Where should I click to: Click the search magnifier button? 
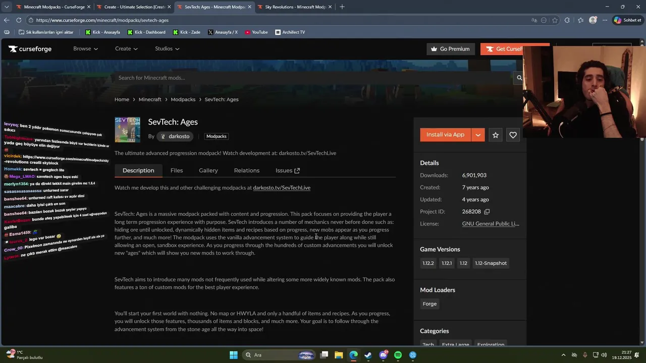519,78
